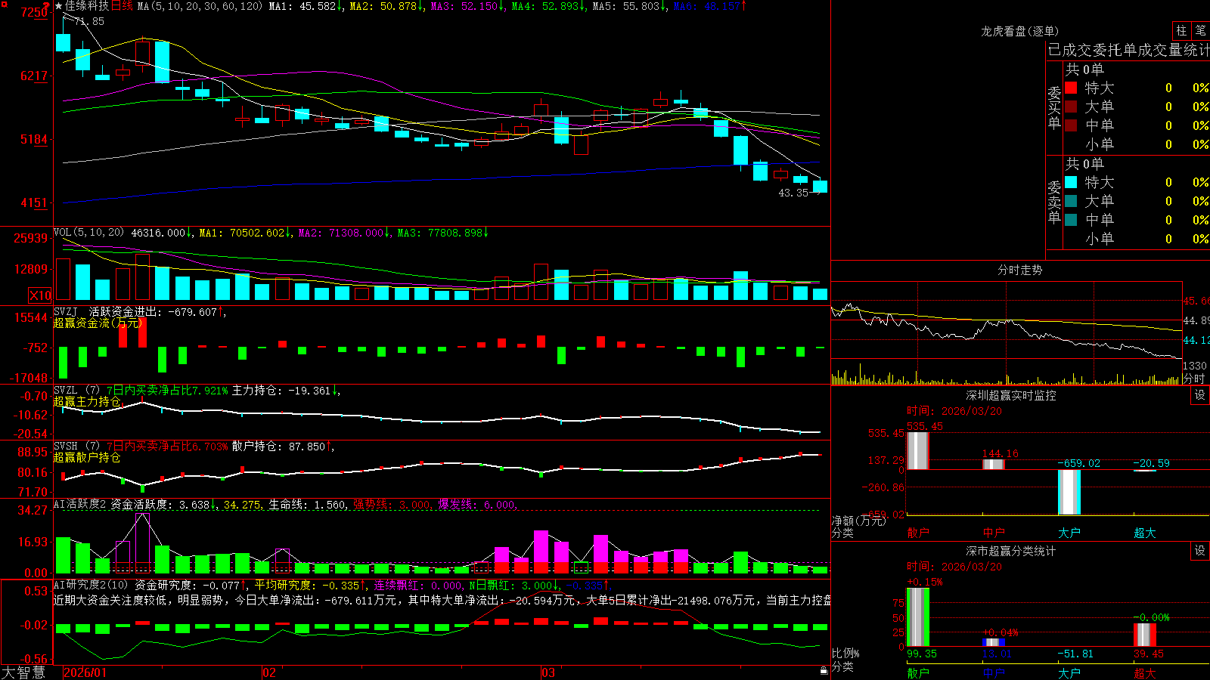Click dark red 中单 swatch in buy orders

[1071, 125]
